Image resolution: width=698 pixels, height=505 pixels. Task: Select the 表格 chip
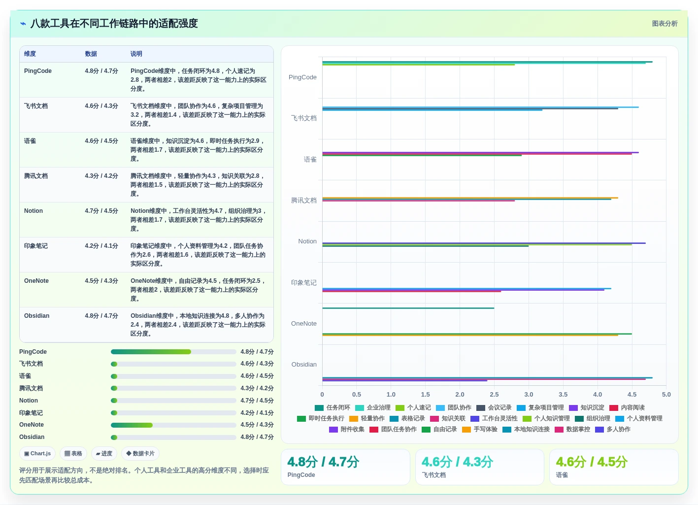[x=73, y=453]
